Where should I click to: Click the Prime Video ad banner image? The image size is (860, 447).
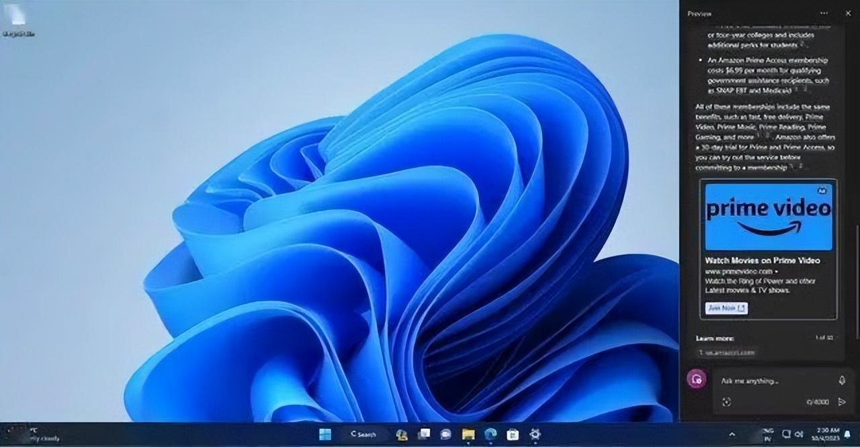click(768, 215)
